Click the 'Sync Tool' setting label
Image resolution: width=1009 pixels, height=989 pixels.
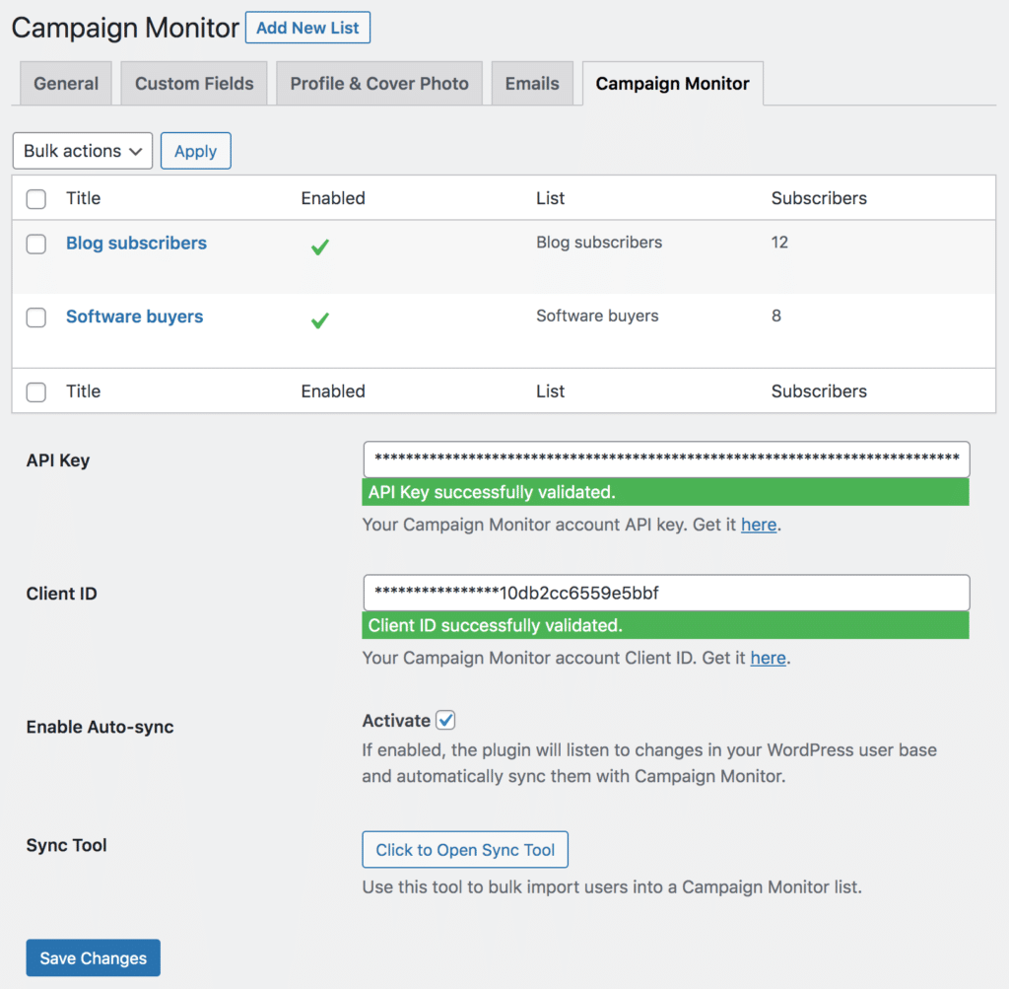(x=66, y=845)
